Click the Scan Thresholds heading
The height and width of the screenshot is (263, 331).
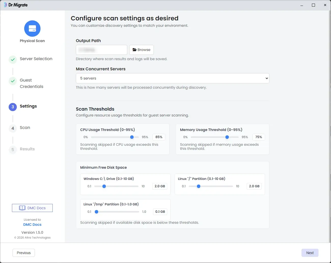[95, 109]
